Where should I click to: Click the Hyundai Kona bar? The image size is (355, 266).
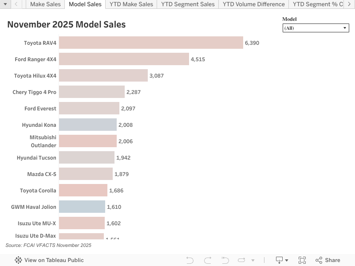pyautogui.click(x=88, y=125)
